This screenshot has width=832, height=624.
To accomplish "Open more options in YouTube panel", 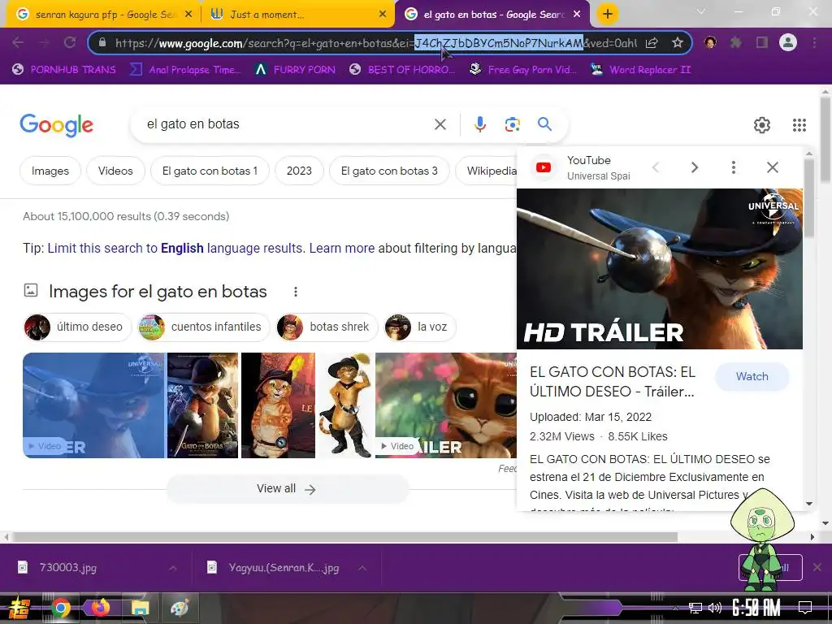I will 734,167.
